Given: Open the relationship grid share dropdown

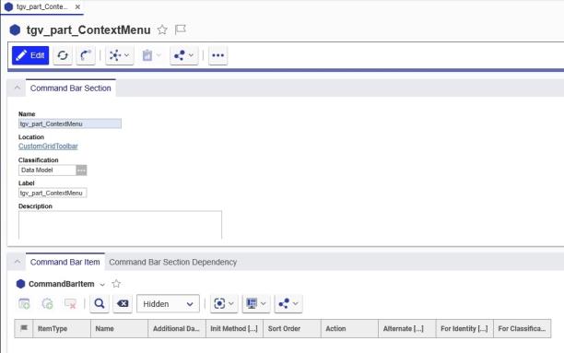Looking at the screenshot, I should (x=288, y=304).
